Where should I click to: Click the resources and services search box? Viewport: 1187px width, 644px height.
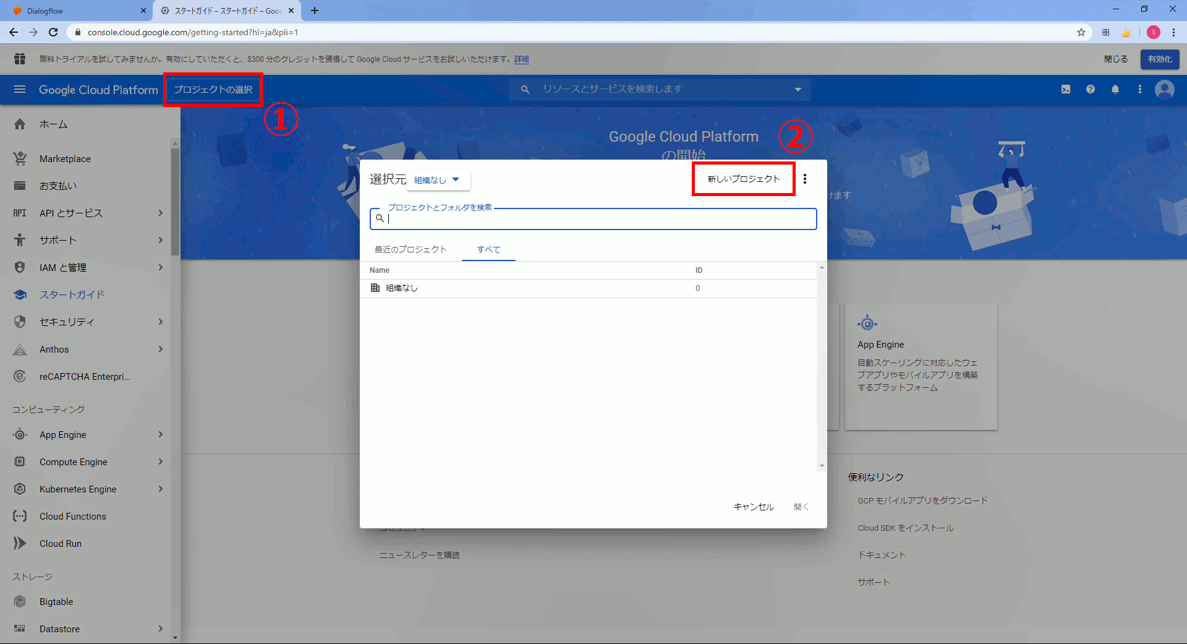coord(660,90)
